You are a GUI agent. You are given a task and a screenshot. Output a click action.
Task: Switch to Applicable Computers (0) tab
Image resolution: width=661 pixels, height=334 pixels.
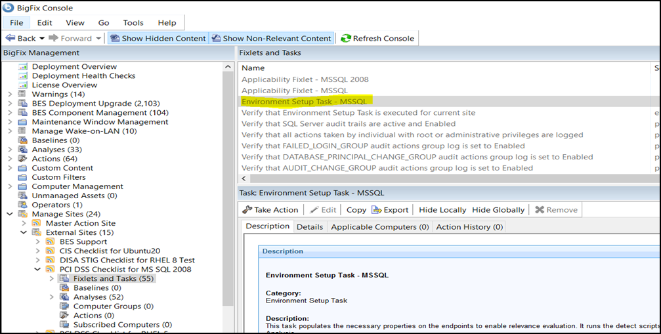[380, 226]
